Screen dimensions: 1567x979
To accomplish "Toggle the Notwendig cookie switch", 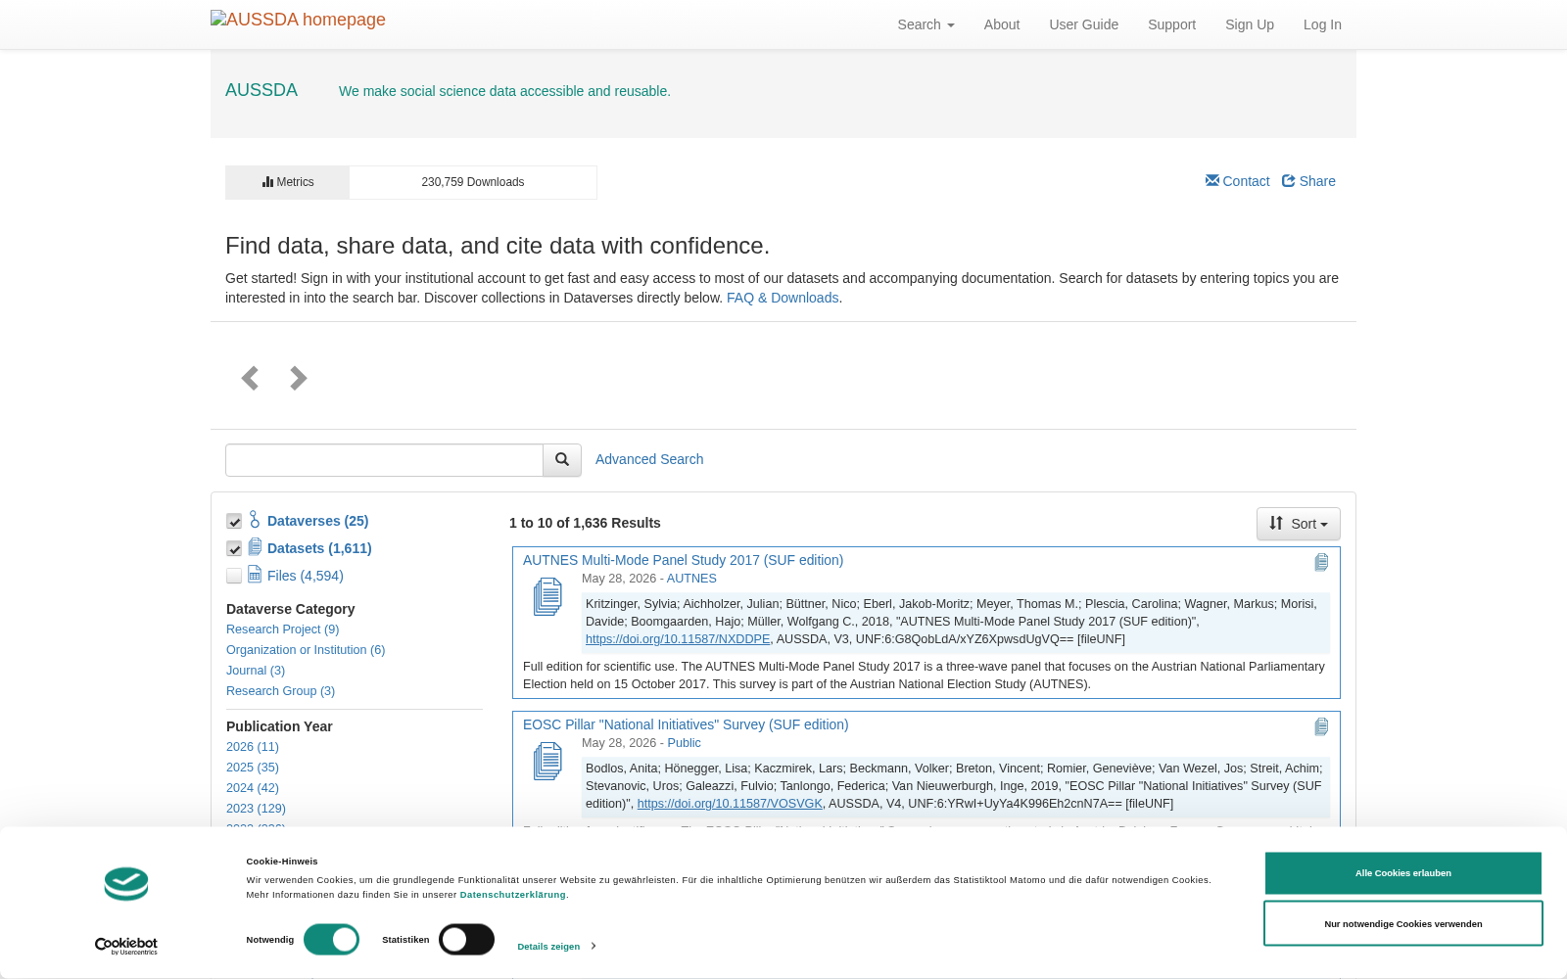I will tap(331, 940).
